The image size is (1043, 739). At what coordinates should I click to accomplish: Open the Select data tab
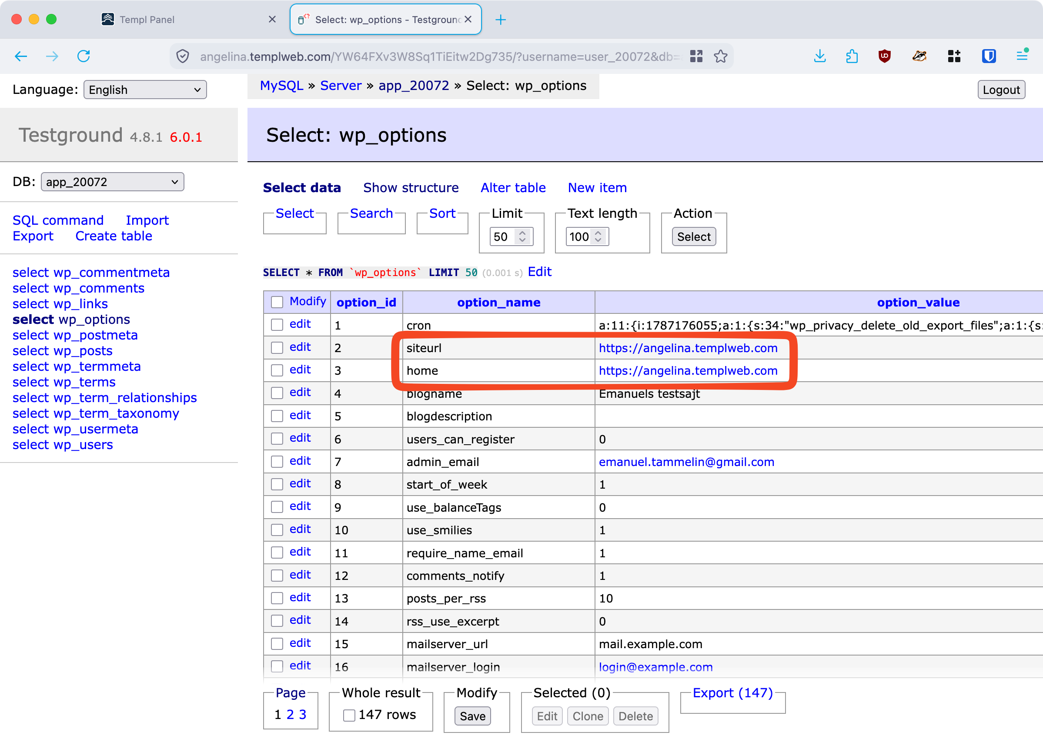tap(302, 188)
